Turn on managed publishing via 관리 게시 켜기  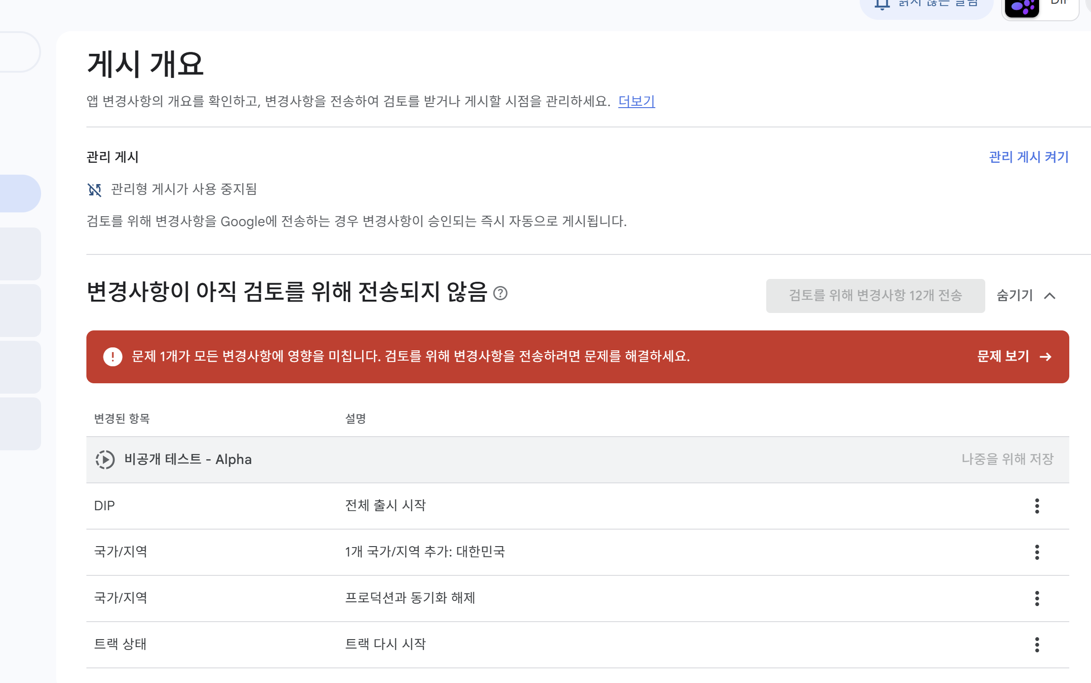pos(1029,157)
